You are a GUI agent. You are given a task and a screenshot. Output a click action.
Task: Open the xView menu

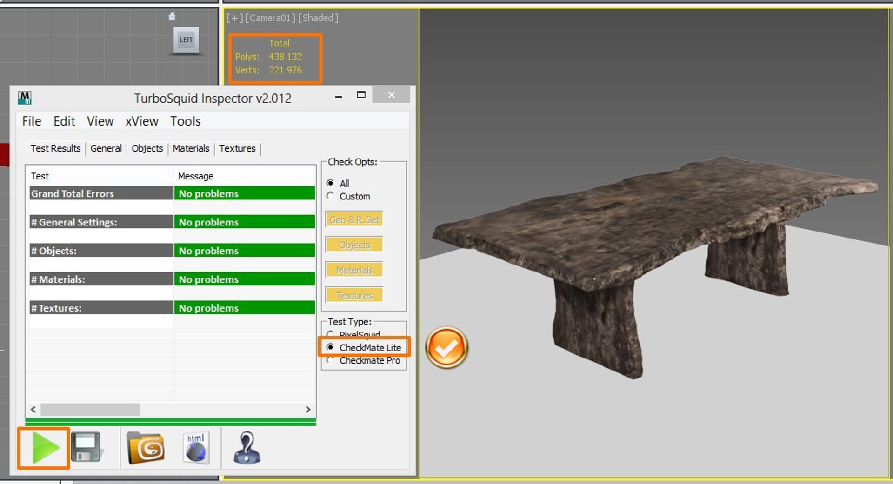pos(142,121)
